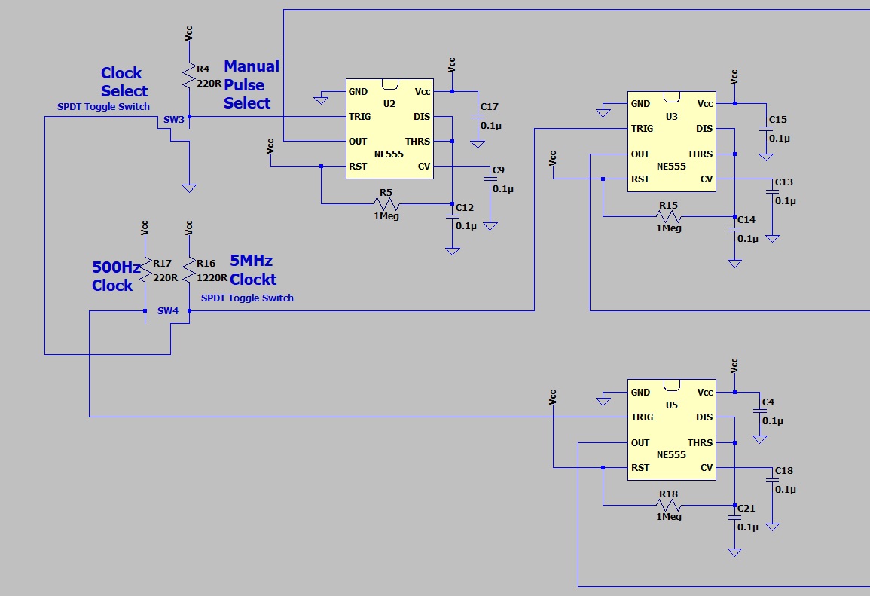Click the "Clock Select" text label
Screen dimensions: 870x596
[x=124, y=82]
